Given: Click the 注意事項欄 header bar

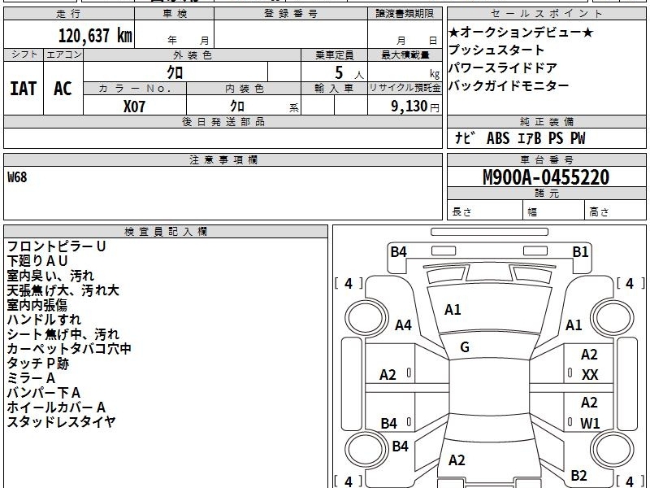Looking at the screenshot, I should (x=223, y=159).
